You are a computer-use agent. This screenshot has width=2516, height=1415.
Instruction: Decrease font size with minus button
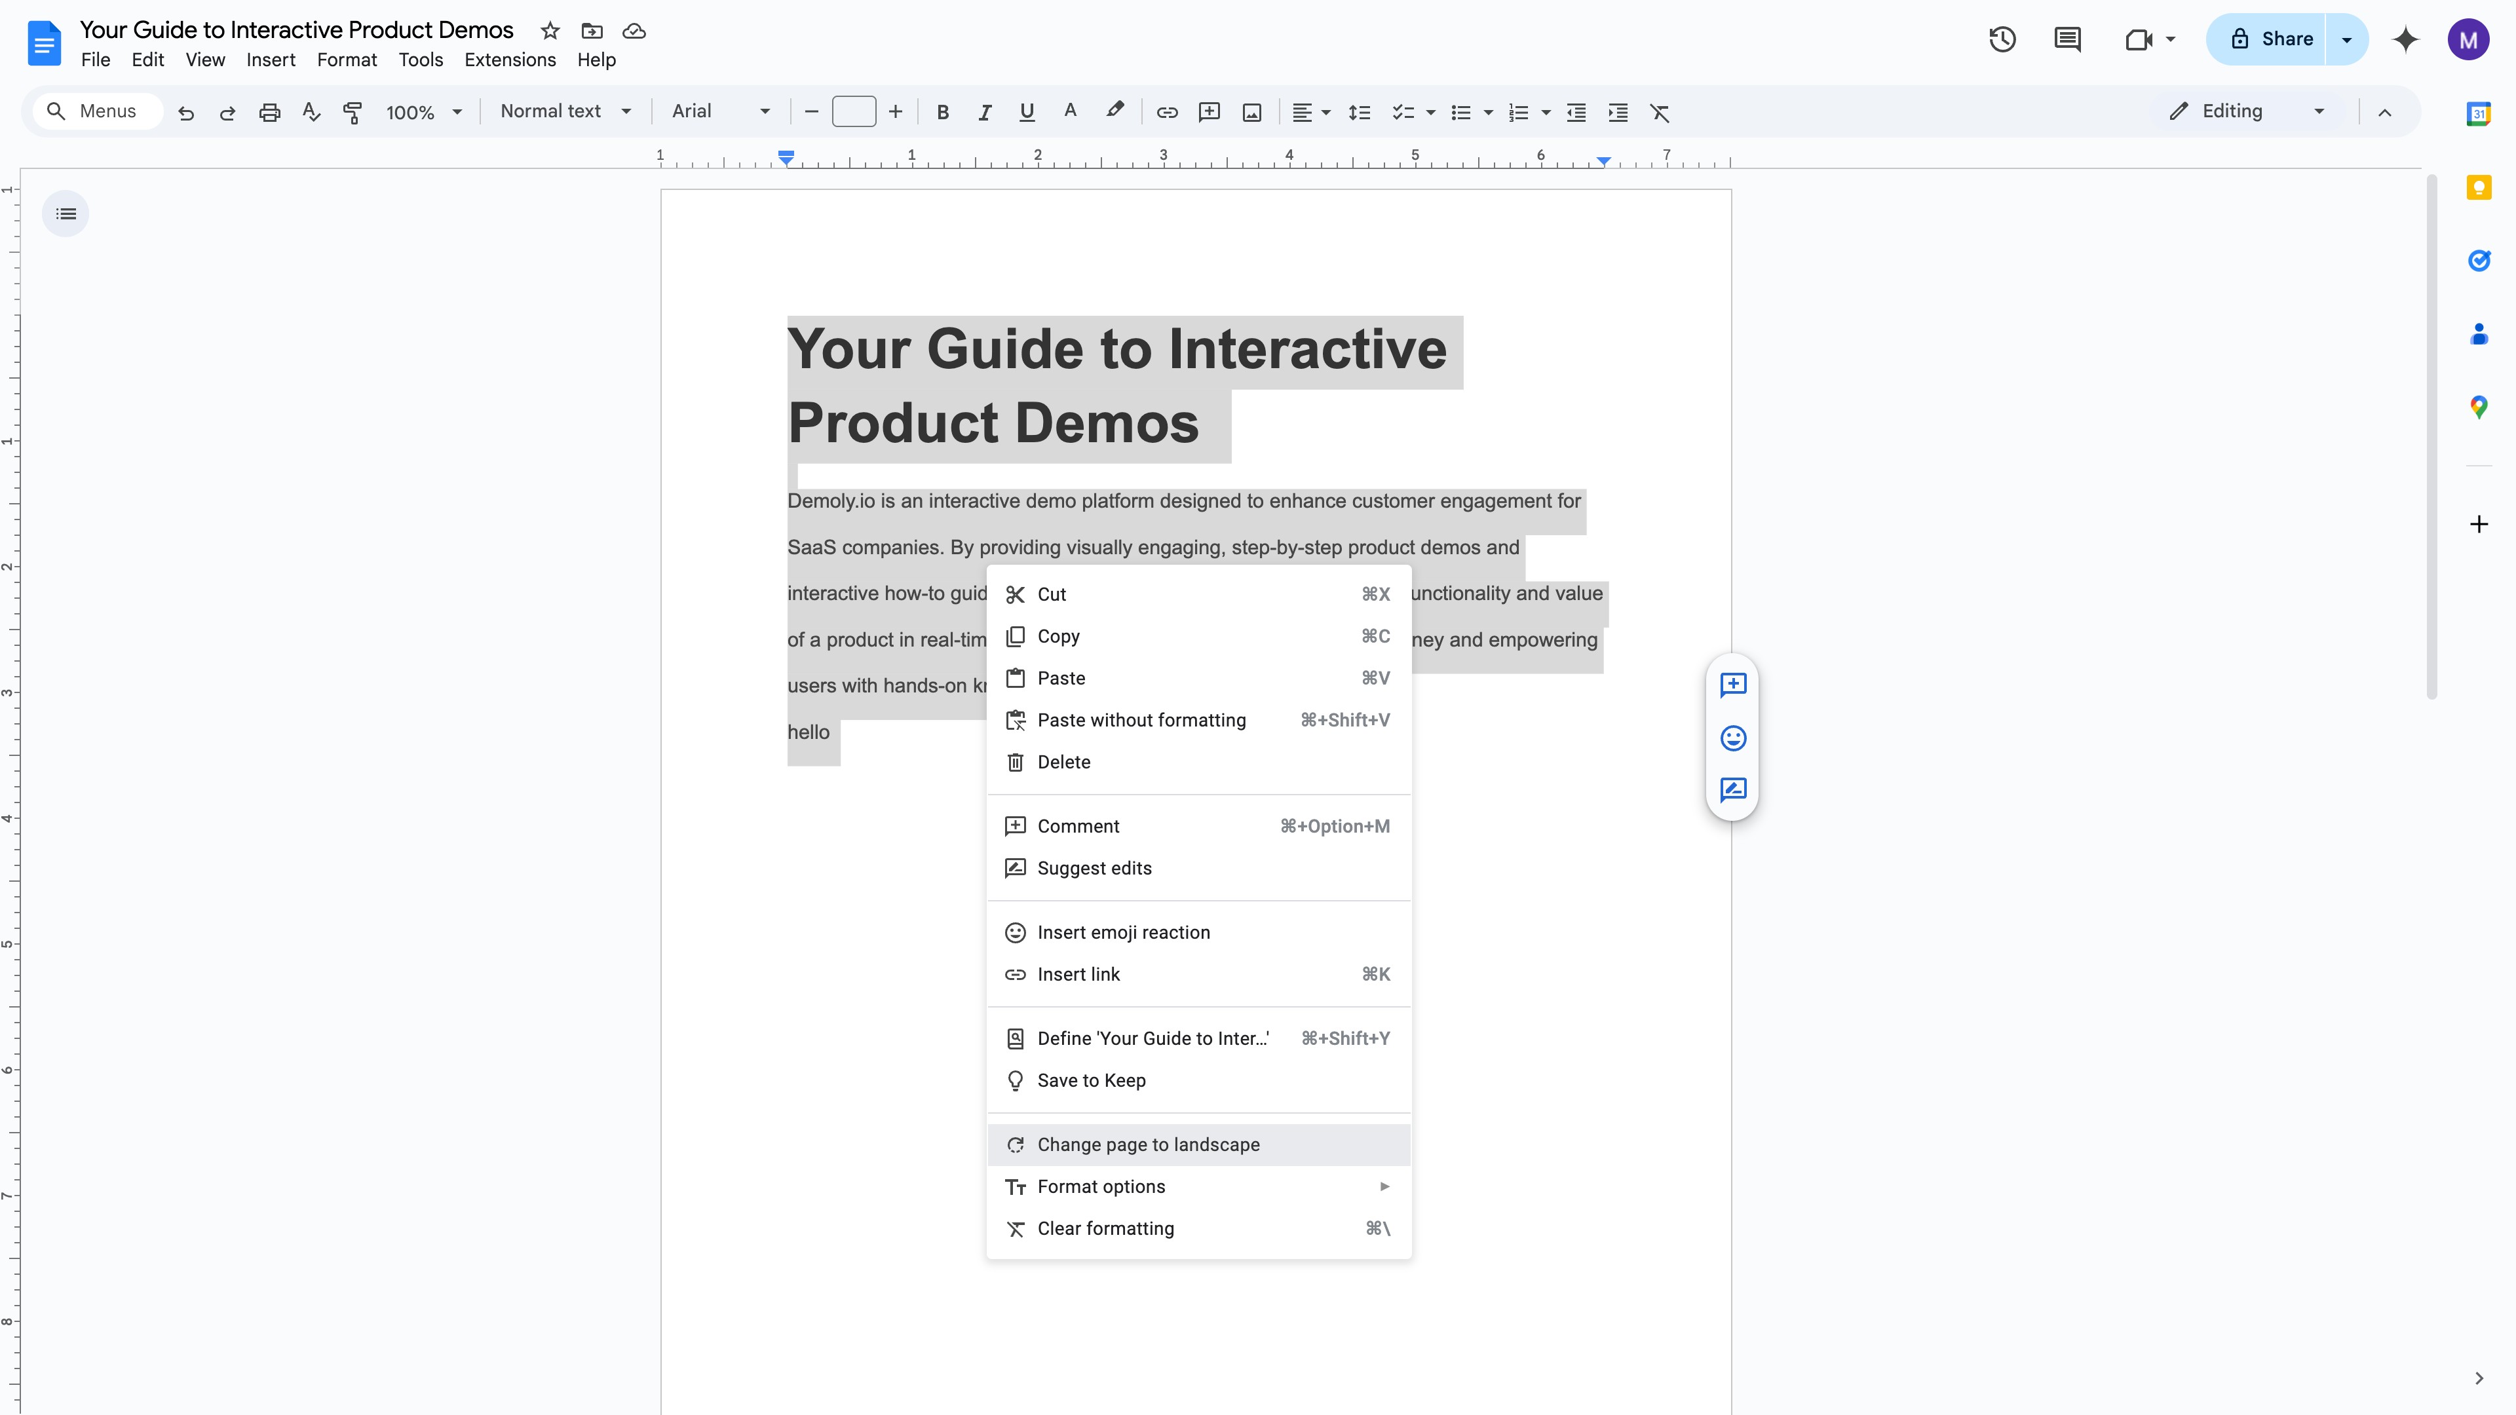click(x=810, y=112)
